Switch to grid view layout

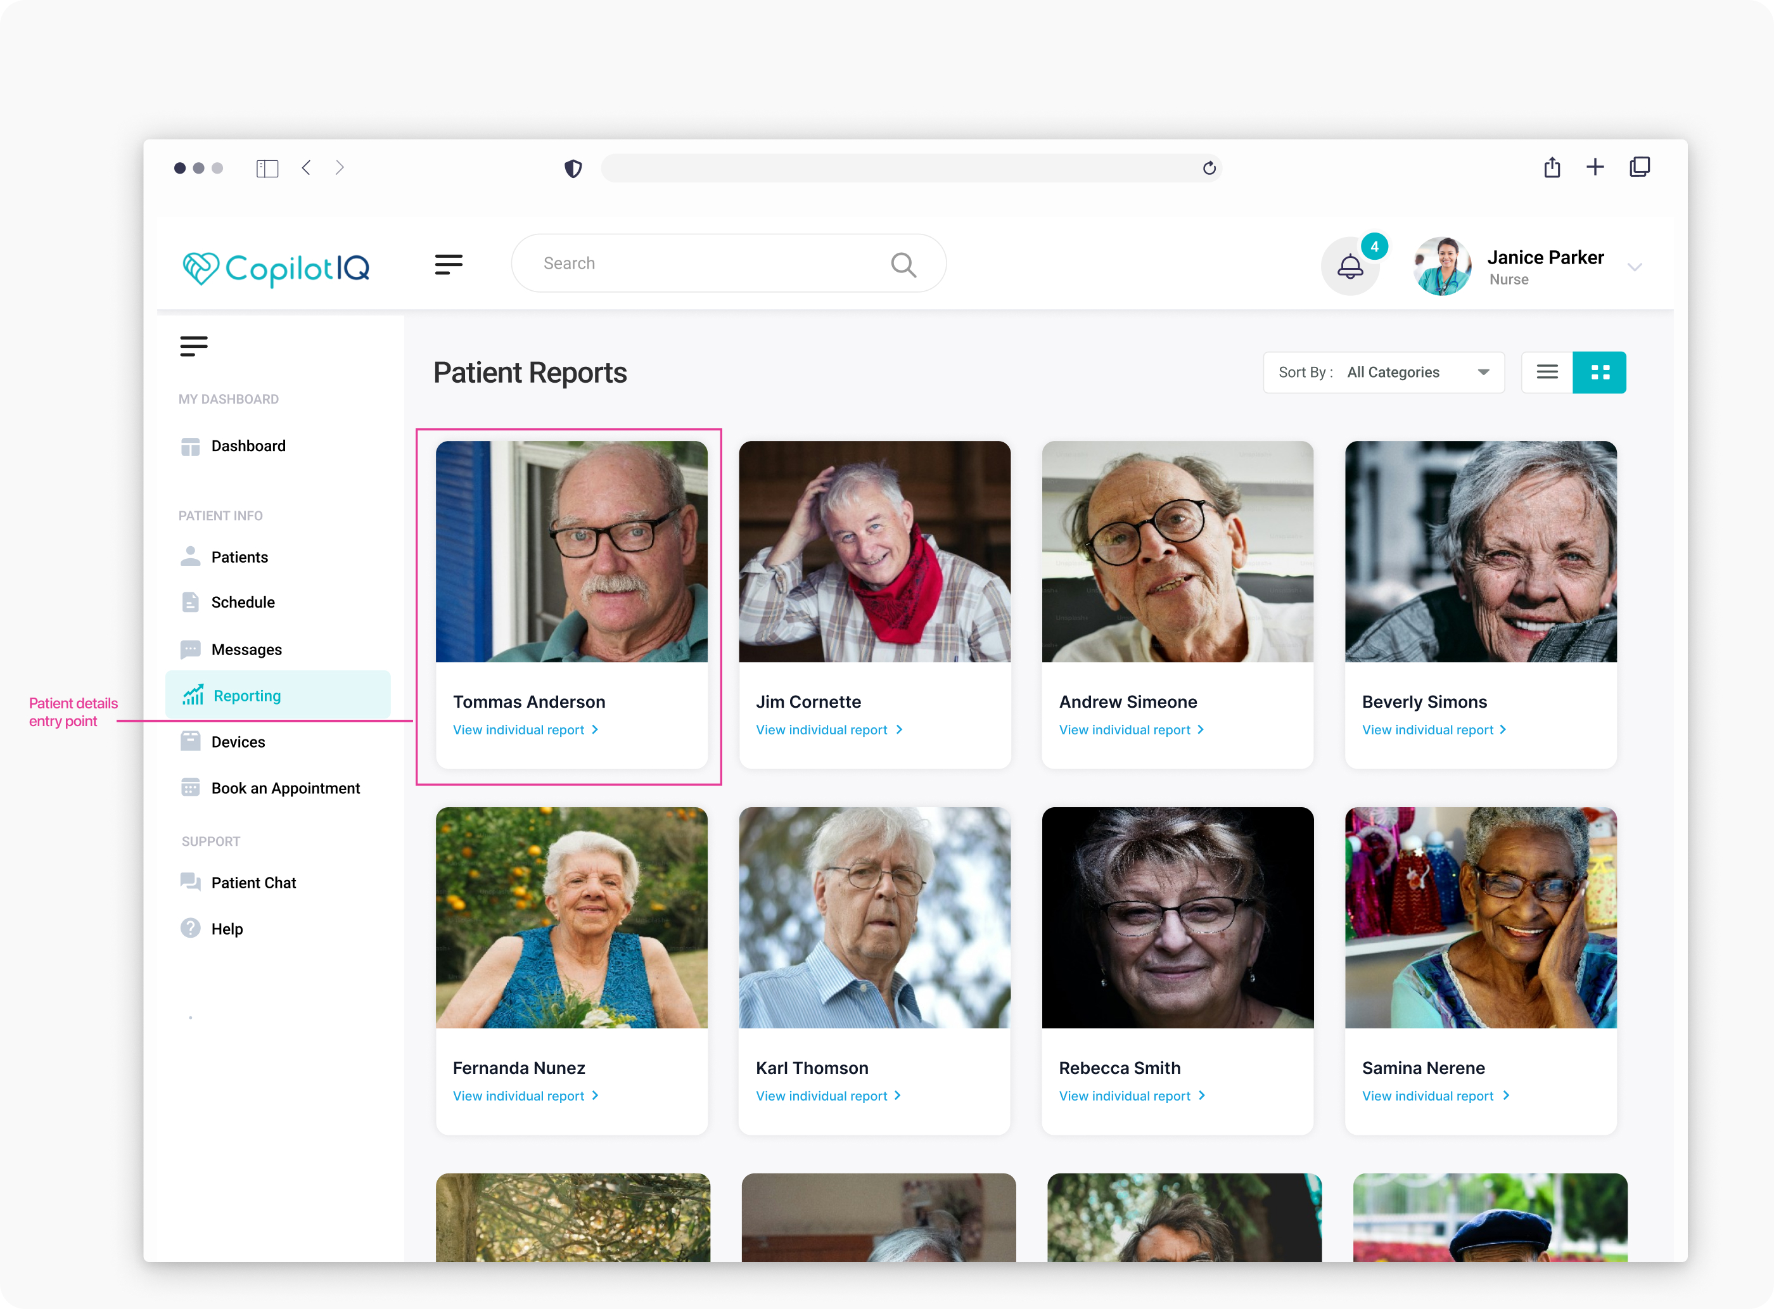(x=1600, y=373)
